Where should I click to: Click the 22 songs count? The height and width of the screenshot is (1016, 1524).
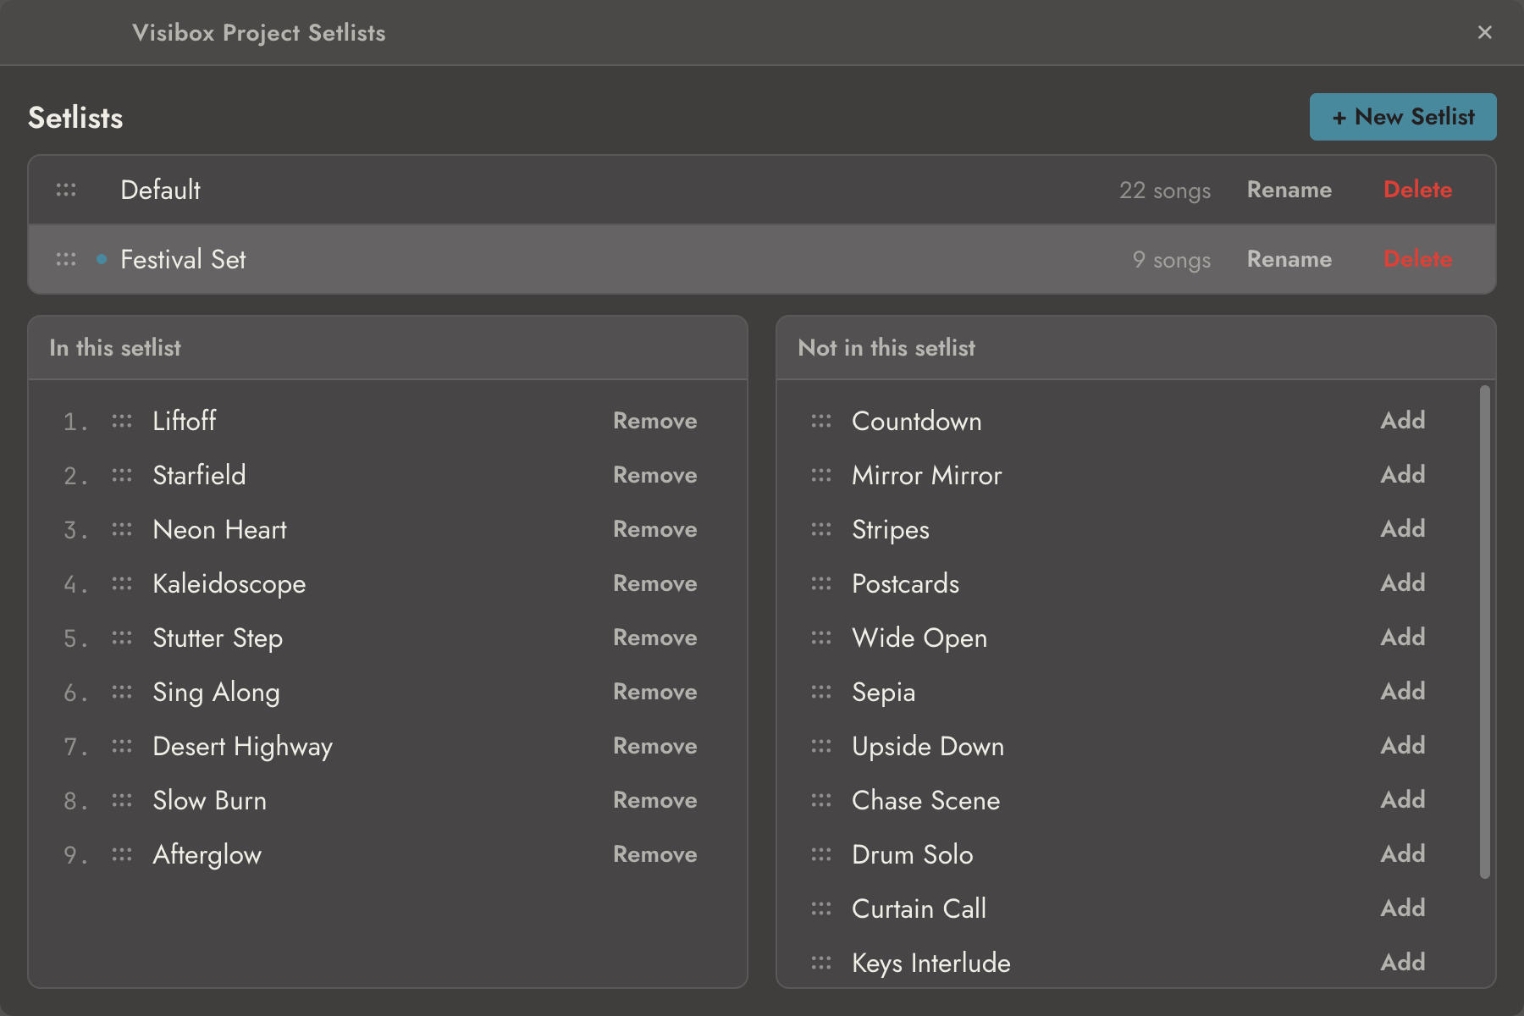click(x=1165, y=190)
